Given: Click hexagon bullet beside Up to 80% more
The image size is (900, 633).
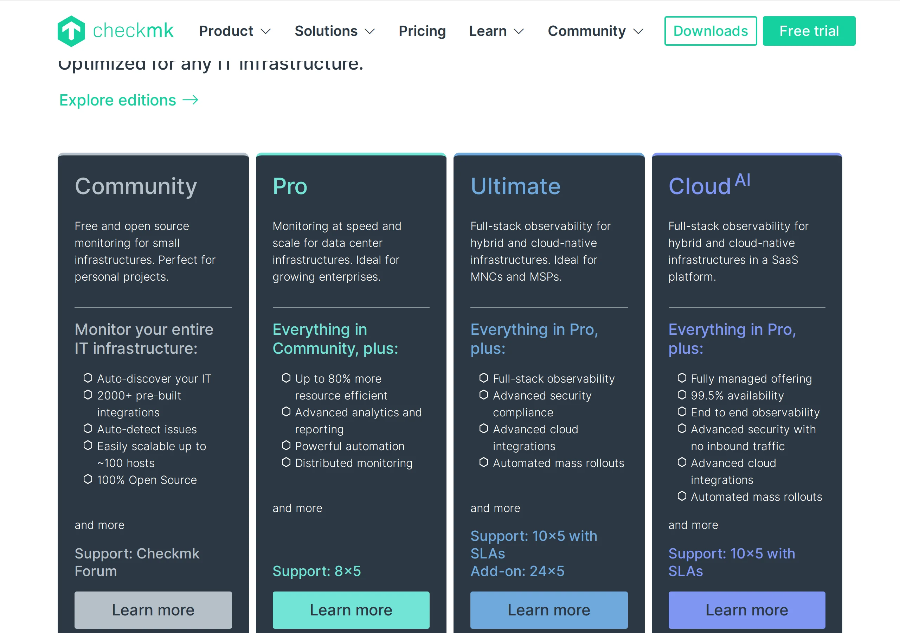Looking at the screenshot, I should click(x=286, y=378).
